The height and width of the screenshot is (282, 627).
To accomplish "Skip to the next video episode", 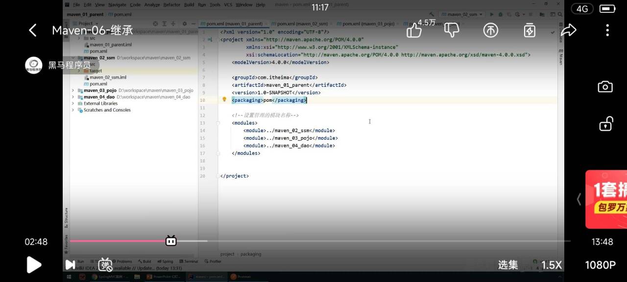I will pyautogui.click(x=70, y=265).
